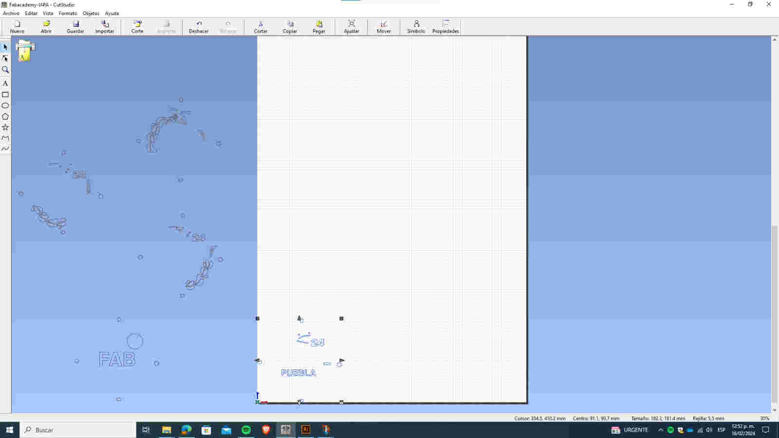Image resolution: width=779 pixels, height=438 pixels.
Task: Click the PUEBLA text object on canvas
Action: 298,373
